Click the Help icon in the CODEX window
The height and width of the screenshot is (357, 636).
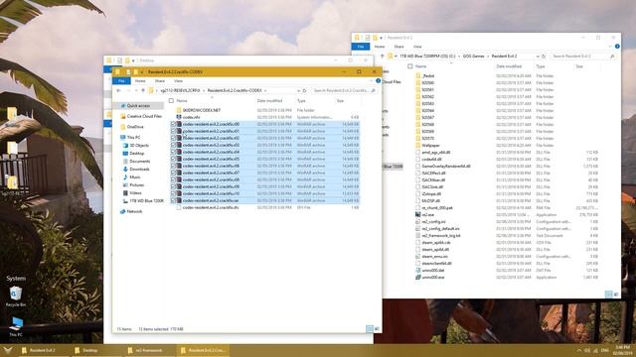click(x=378, y=81)
